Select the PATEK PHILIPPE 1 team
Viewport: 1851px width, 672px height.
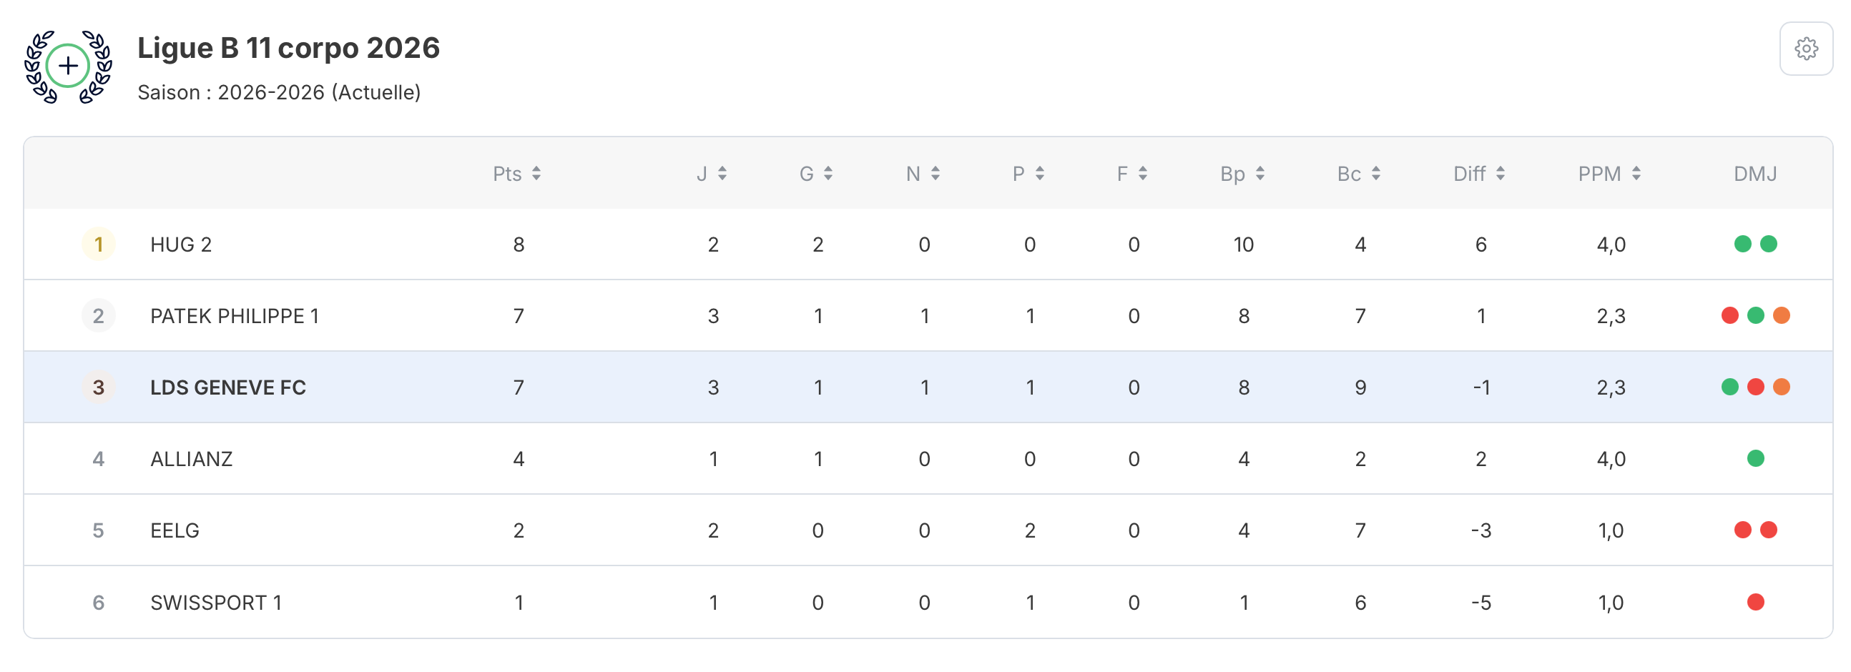(235, 316)
